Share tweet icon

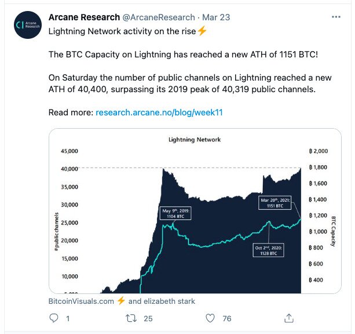click(x=288, y=318)
